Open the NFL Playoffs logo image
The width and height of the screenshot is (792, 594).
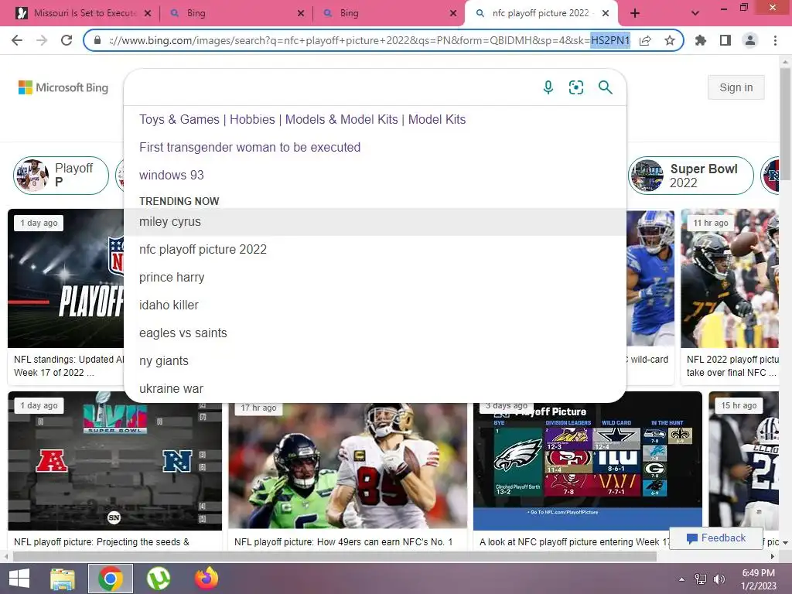tap(66, 278)
